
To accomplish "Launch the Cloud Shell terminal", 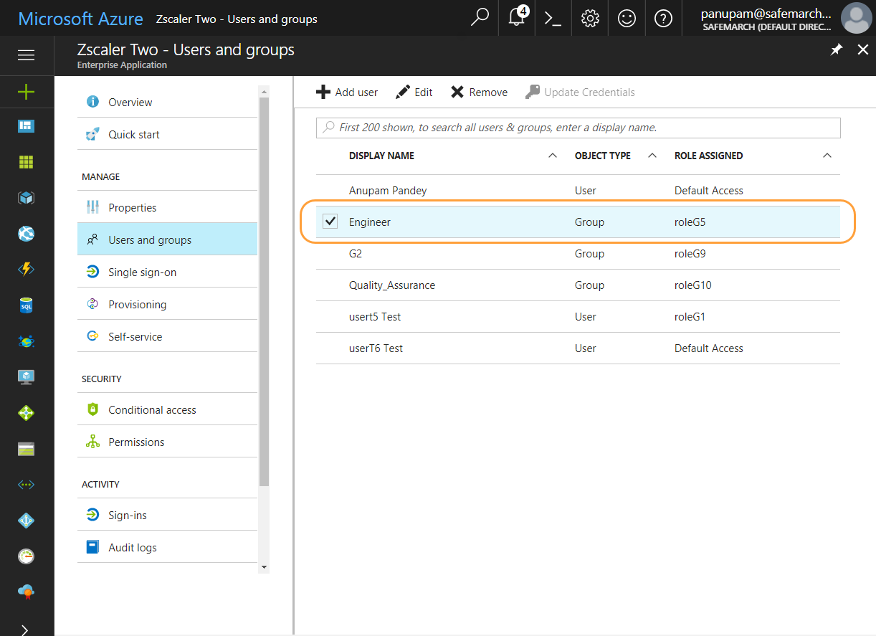I will click(x=553, y=18).
